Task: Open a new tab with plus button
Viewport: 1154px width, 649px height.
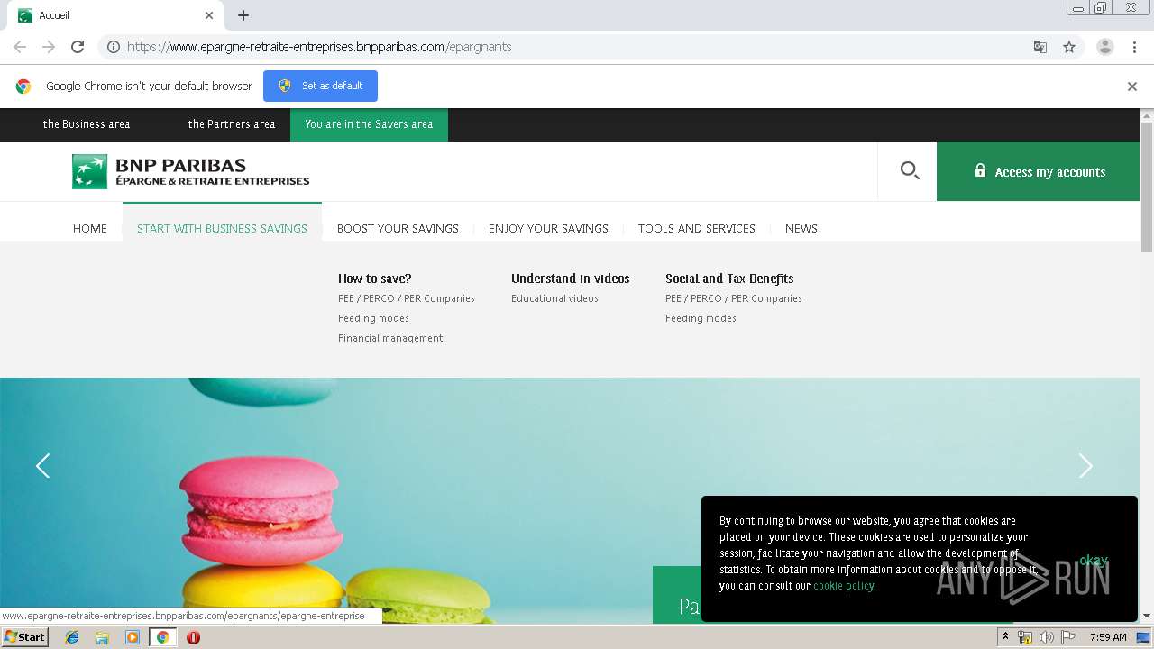Action: tap(243, 15)
